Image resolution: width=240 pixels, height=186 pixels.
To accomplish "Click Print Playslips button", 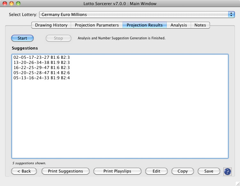I will click(117, 171).
